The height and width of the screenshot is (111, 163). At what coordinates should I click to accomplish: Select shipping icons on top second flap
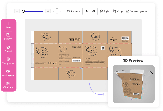coord(74,40)
